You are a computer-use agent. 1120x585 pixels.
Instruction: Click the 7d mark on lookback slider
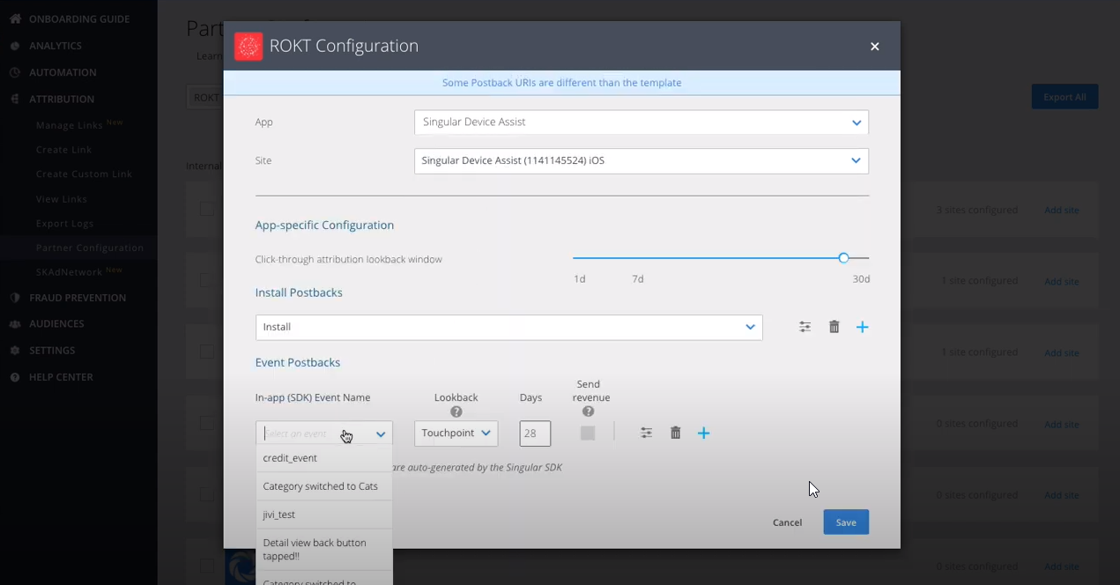click(638, 279)
